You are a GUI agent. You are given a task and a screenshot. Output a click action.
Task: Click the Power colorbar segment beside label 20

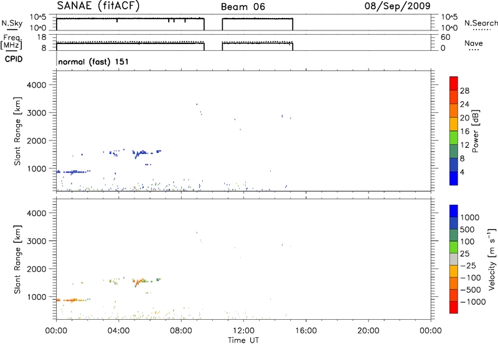[x=454, y=124]
